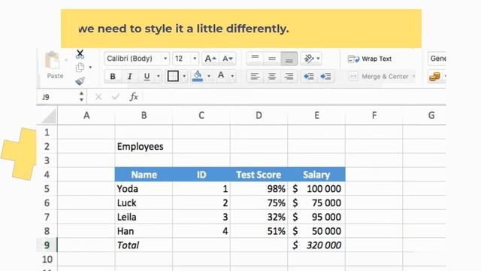
Task: Select row 4 header
Action: tap(47, 175)
